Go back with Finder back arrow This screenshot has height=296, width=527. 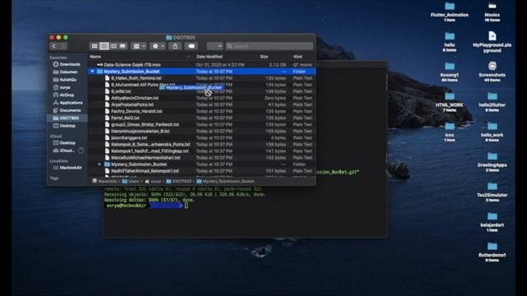pos(54,46)
